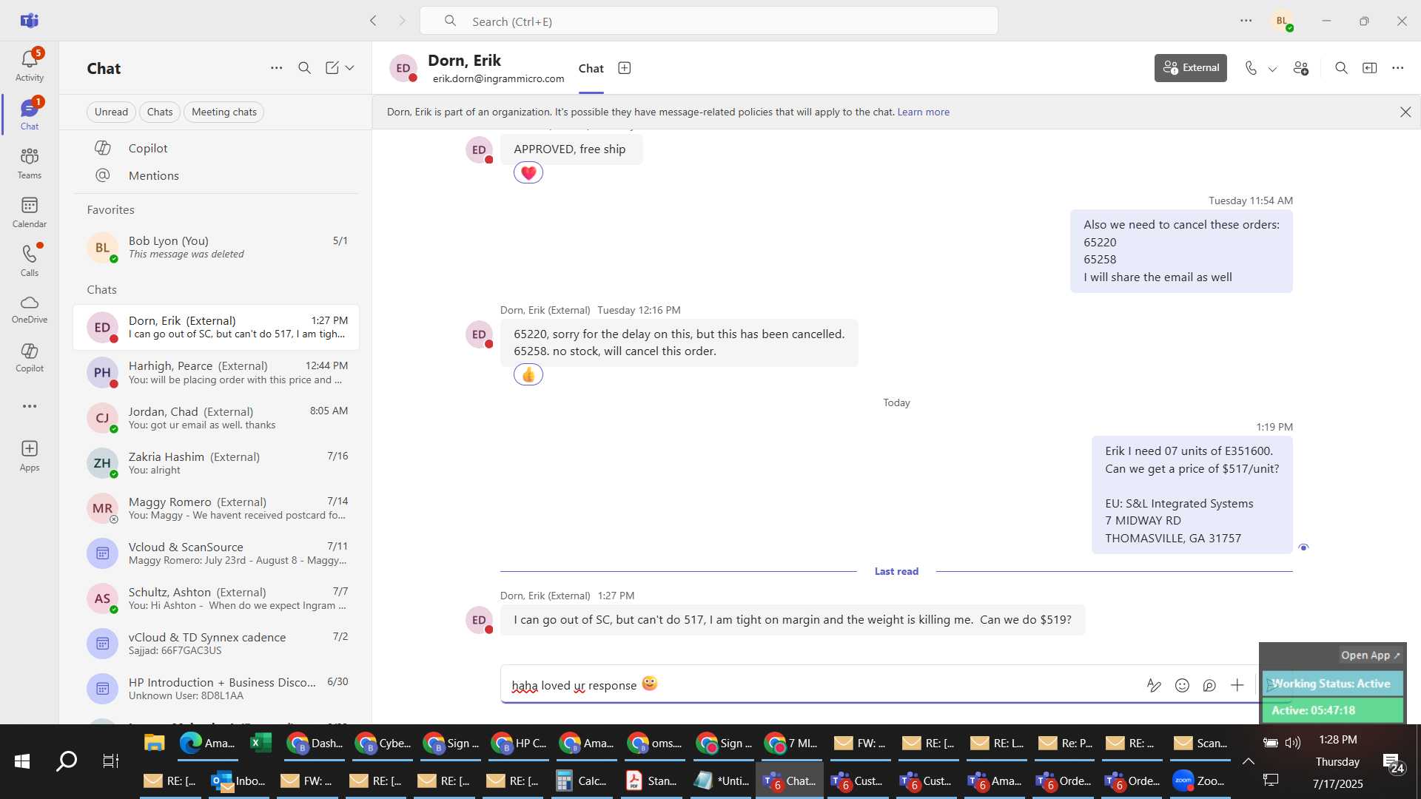Open Zoom from the taskbar
The height and width of the screenshot is (799, 1421).
(x=1199, y=781)
